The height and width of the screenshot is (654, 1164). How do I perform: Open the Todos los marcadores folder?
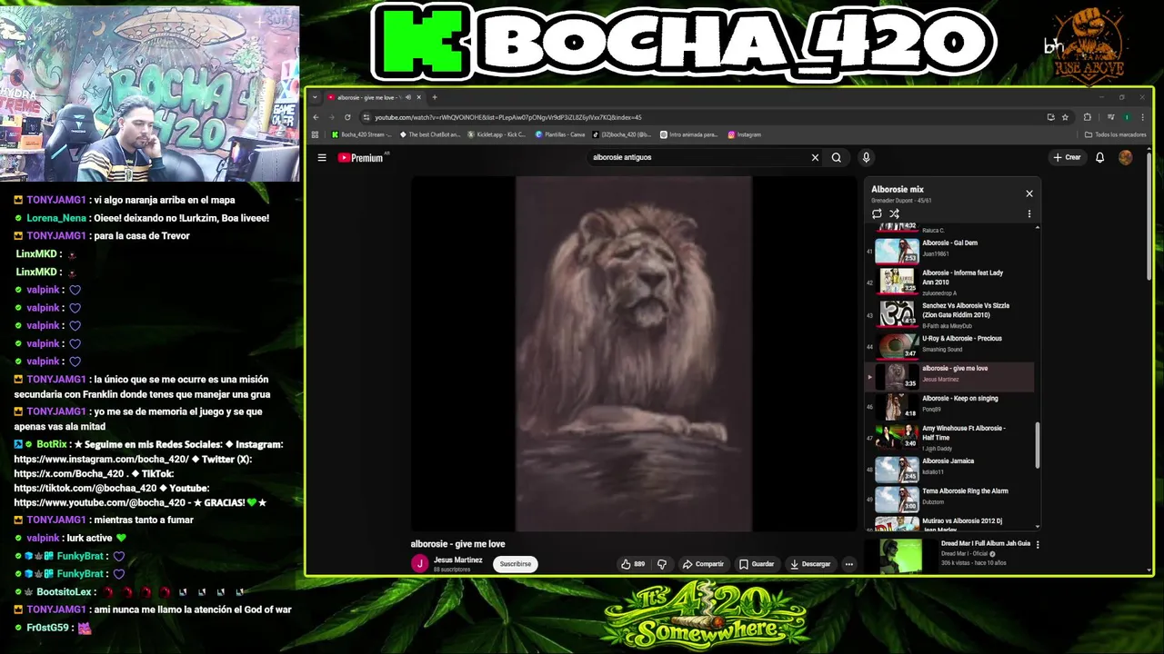coord(1116,134)
